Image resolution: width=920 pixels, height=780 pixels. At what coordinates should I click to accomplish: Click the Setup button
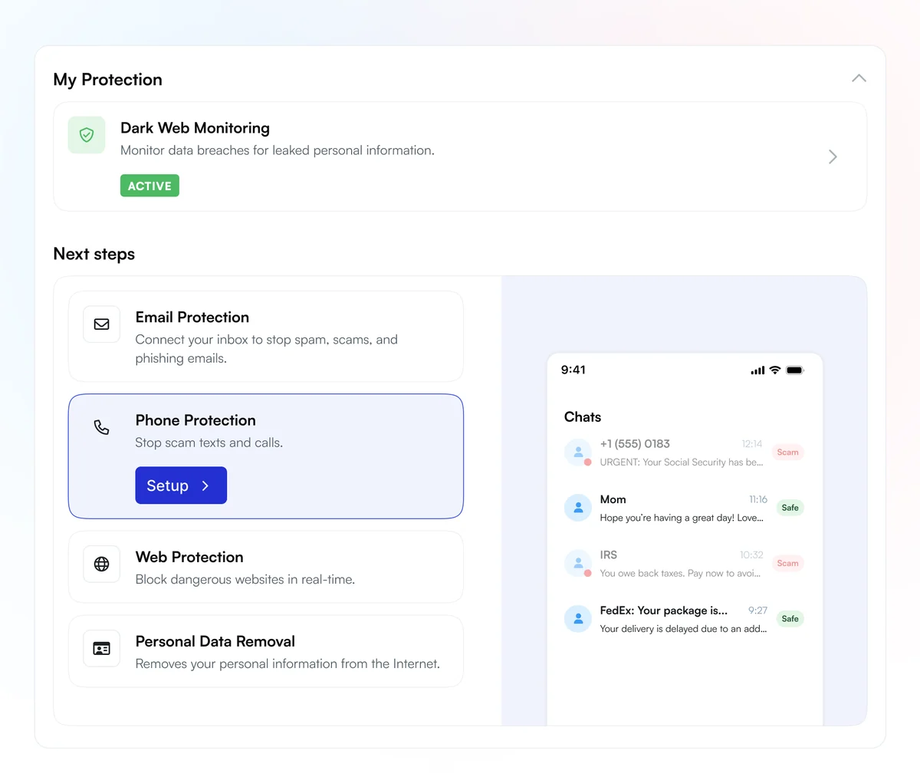pos(181,485)
